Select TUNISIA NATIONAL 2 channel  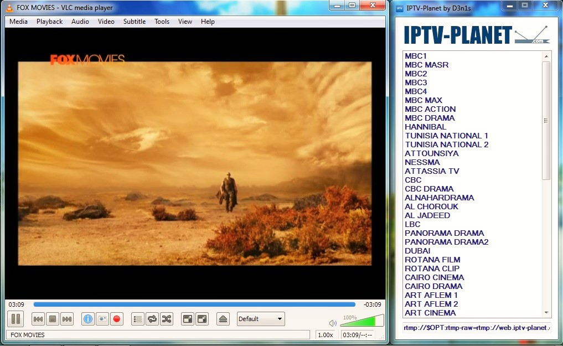(447, 144)
